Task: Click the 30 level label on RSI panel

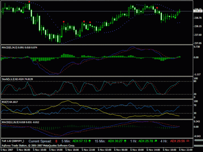Action: point(195,113)
